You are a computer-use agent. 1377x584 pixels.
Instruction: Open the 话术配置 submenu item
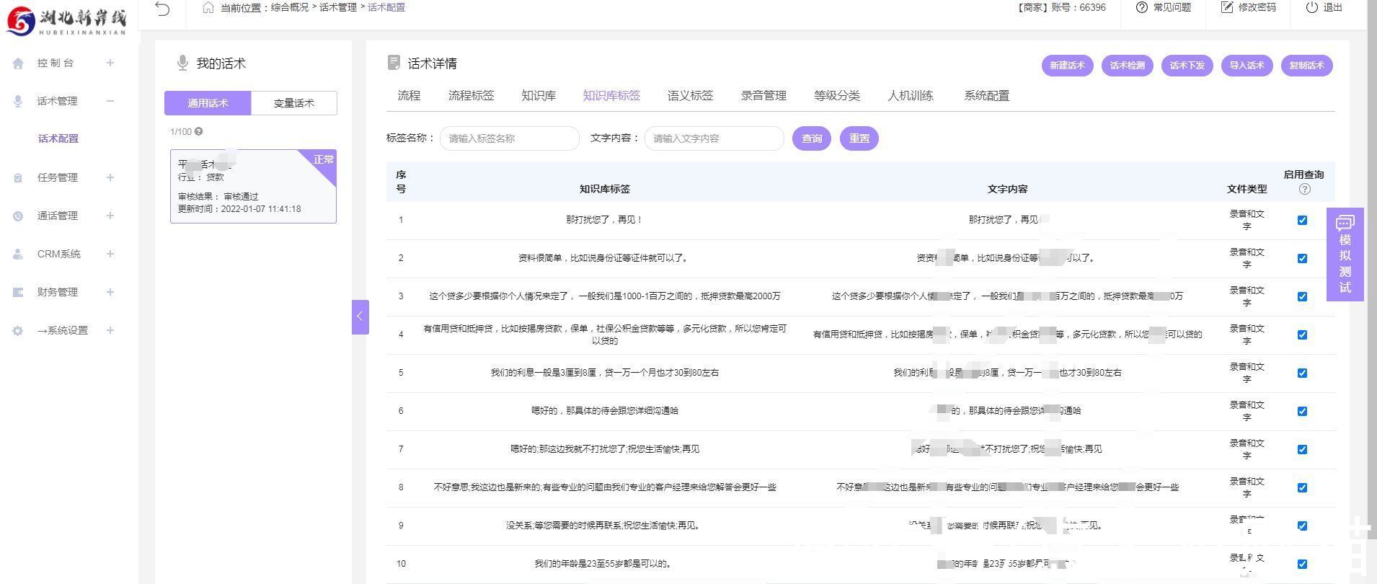click(58, 139)
